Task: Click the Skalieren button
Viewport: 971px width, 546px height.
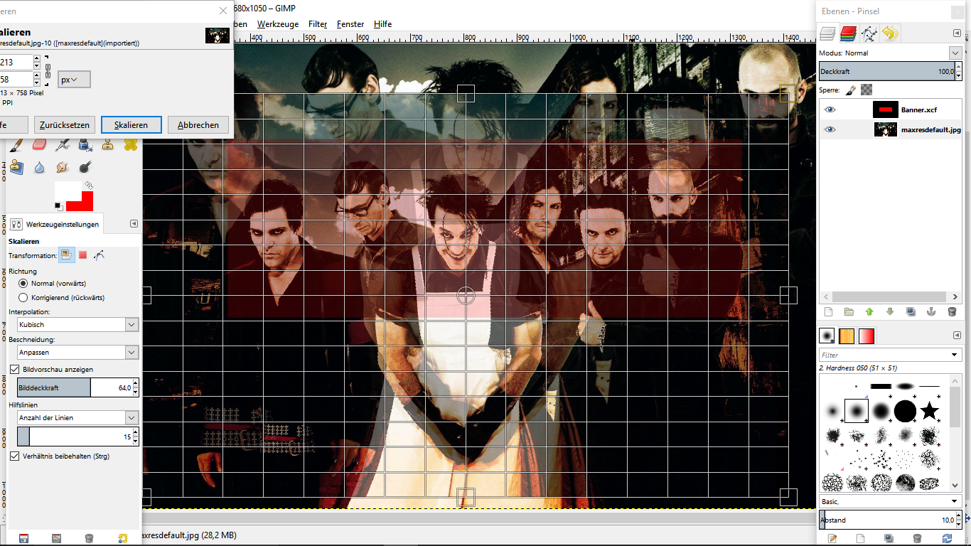Action: pyautogui.click(x=131, y=125)
